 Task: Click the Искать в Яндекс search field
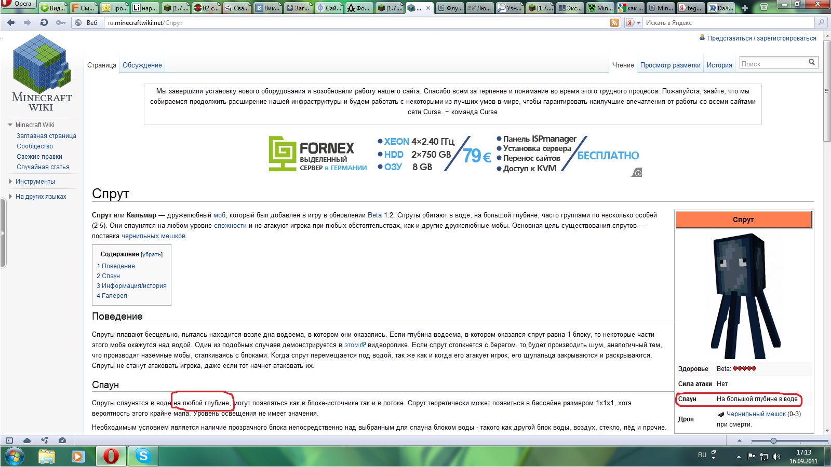pos(727,23)
